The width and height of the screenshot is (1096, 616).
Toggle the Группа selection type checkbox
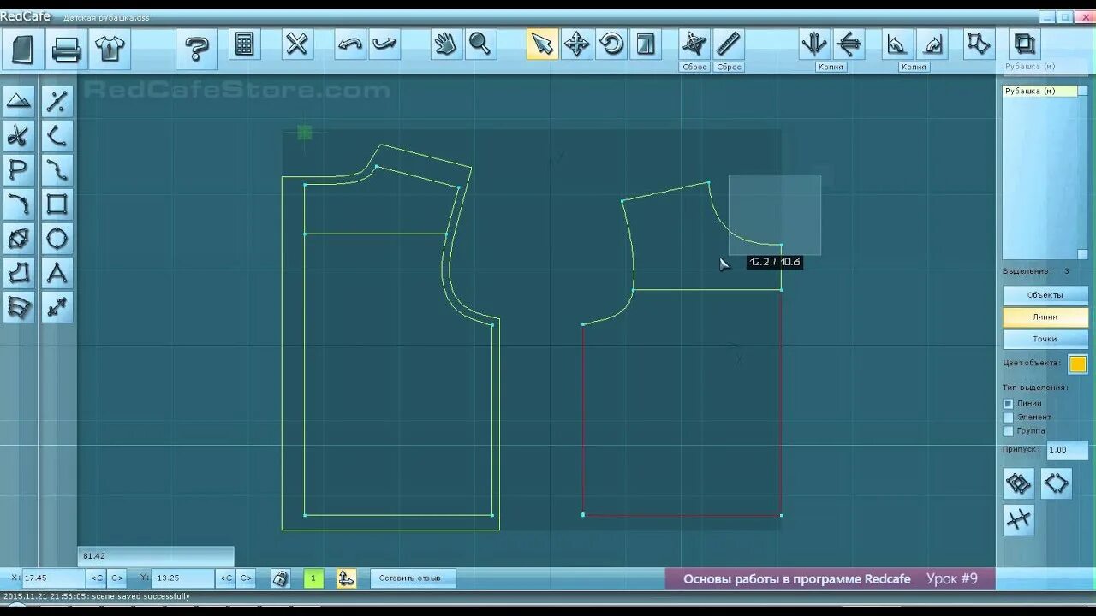tap(1009, 431)
